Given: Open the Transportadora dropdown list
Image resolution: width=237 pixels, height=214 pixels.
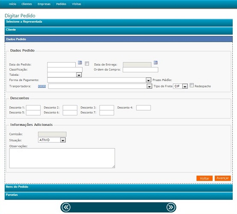Looking at the screenshot, I should 149,86.
